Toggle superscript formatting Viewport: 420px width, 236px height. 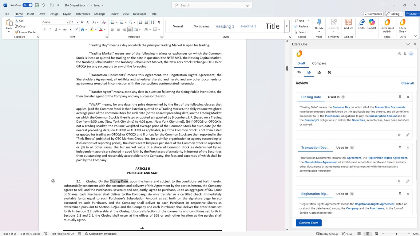[76, 29]
